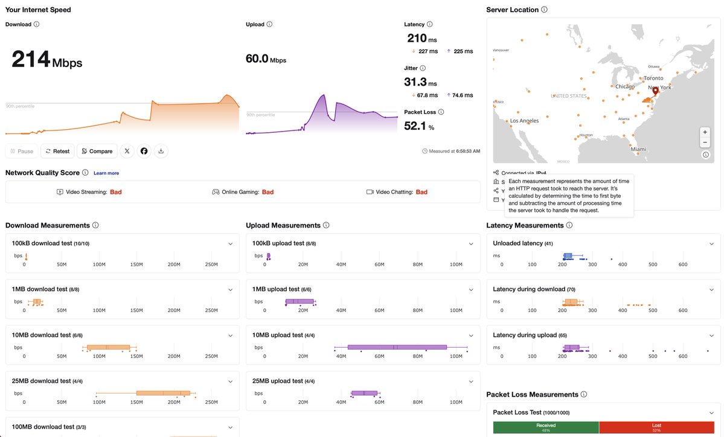This screenshot has width=724, height=437.
Task: Click the 31.3 ms jitter value
Action: click(420, 82)
